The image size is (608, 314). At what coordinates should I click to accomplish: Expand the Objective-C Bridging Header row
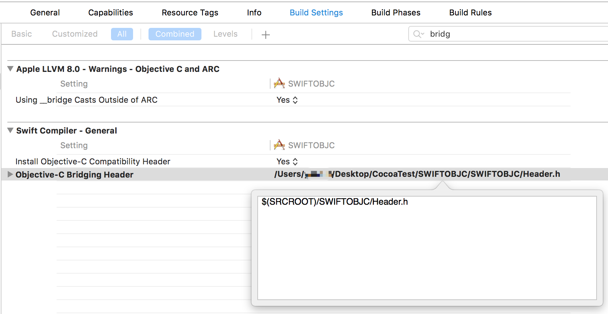tap(10, 174)
